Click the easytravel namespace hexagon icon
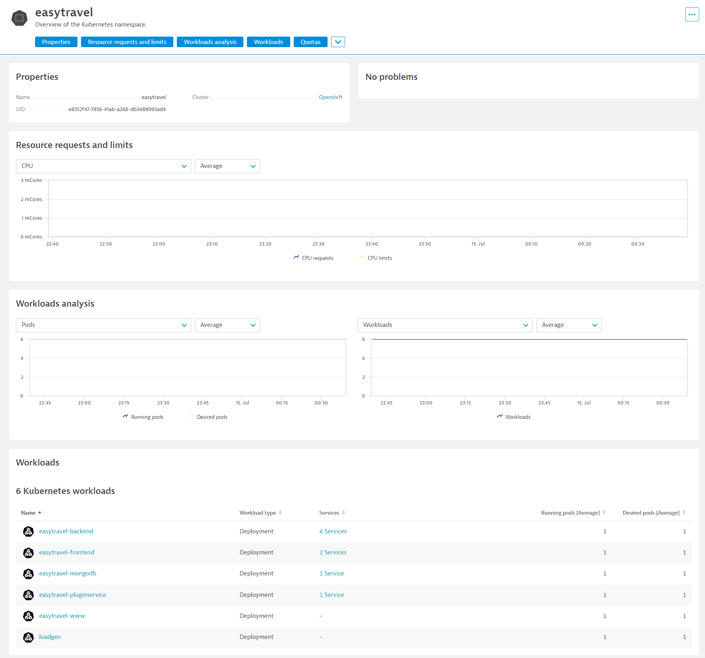705x658 pixels. click(x=19, y=18)
